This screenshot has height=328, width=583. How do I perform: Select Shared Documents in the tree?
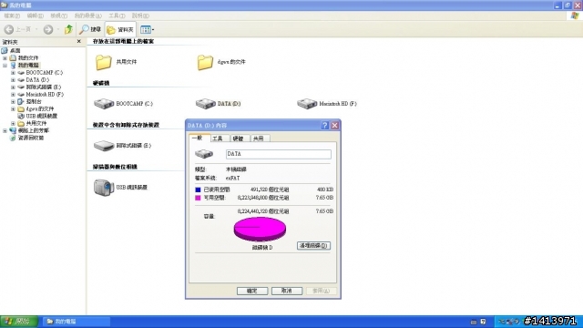[36, 123]
